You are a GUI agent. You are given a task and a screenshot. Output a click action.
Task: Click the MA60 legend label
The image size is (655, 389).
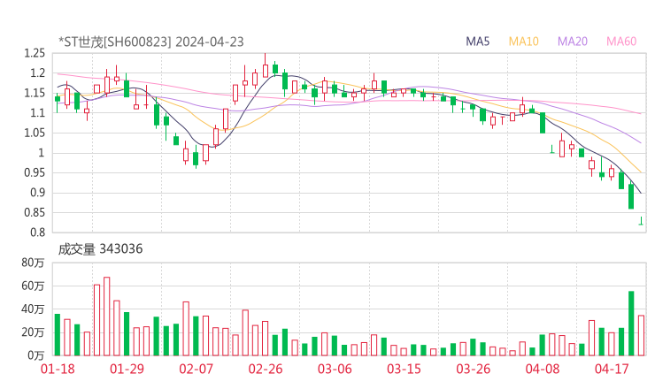pos(621,42)
